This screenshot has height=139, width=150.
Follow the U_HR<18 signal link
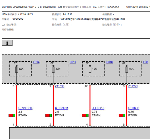(98, 108)
